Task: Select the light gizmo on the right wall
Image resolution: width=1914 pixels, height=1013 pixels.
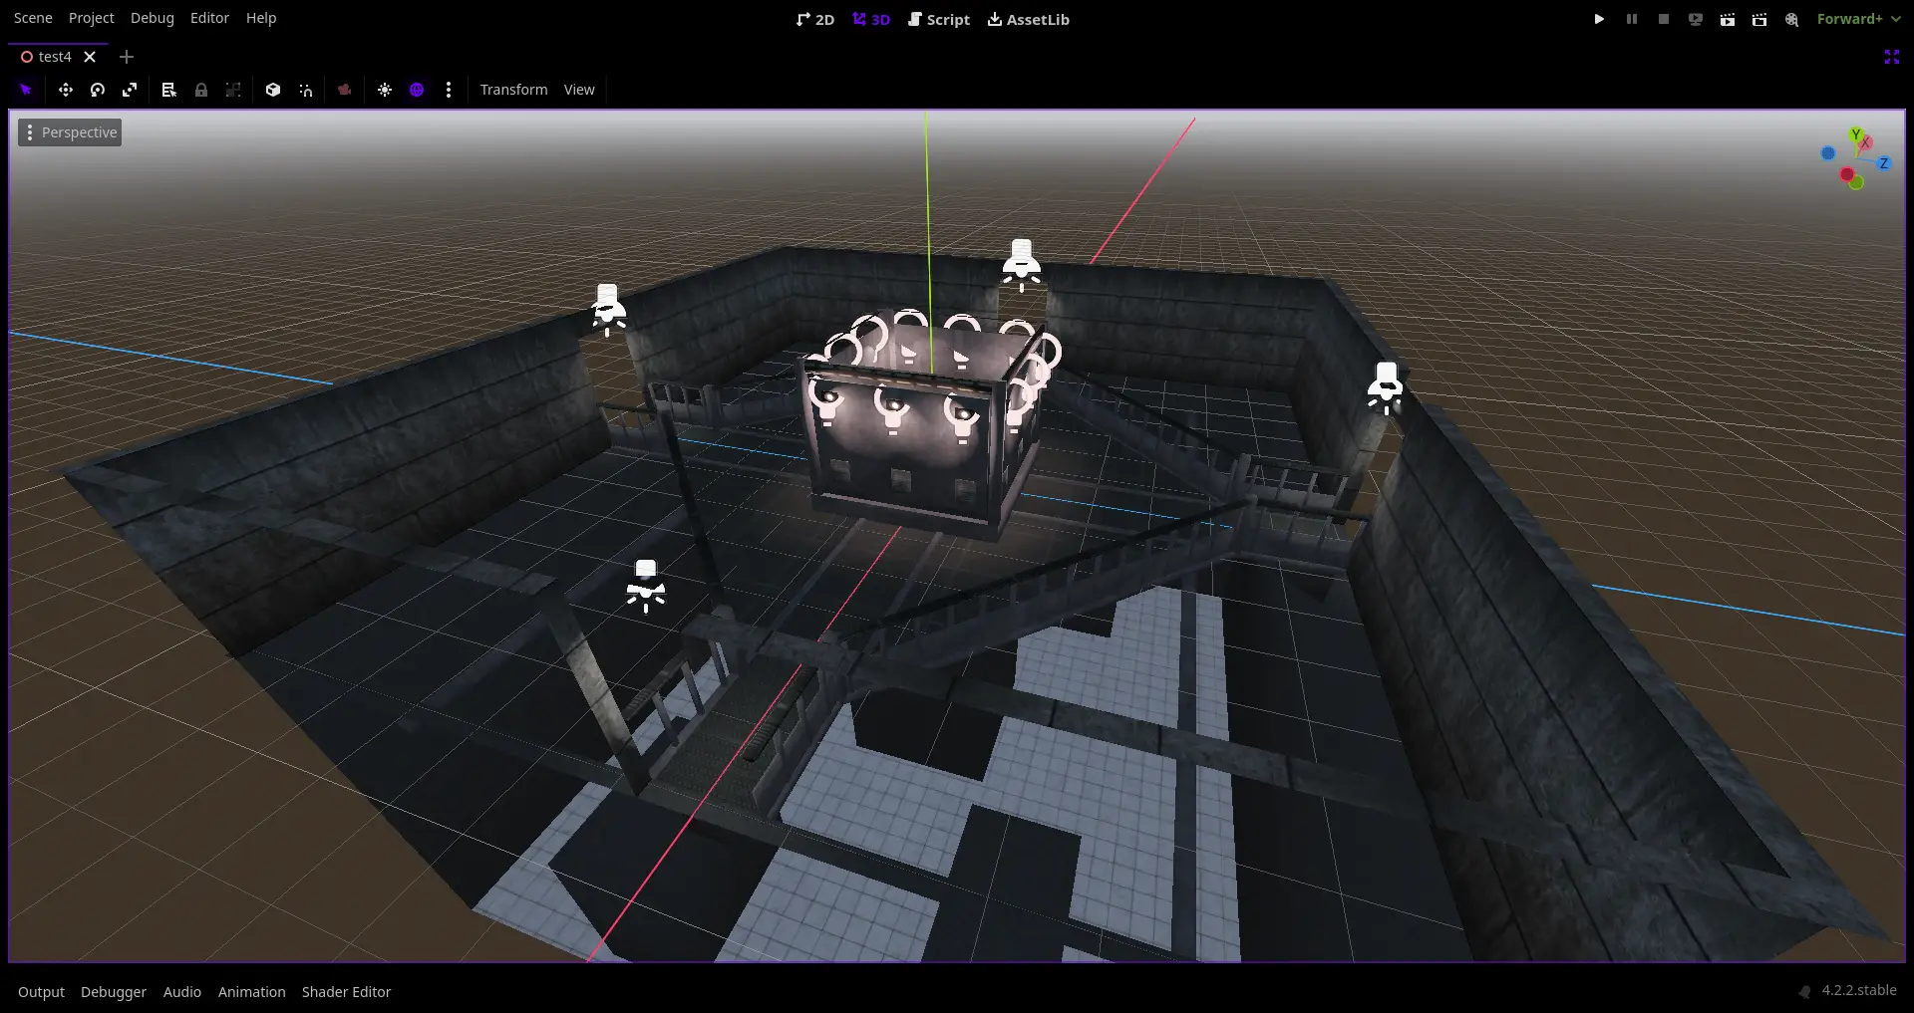Action: [x=1386, y=388]
